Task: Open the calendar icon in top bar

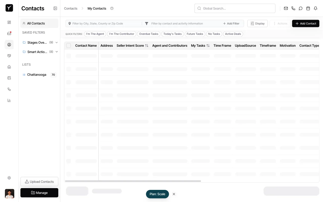Action: [x=308, y=8]
